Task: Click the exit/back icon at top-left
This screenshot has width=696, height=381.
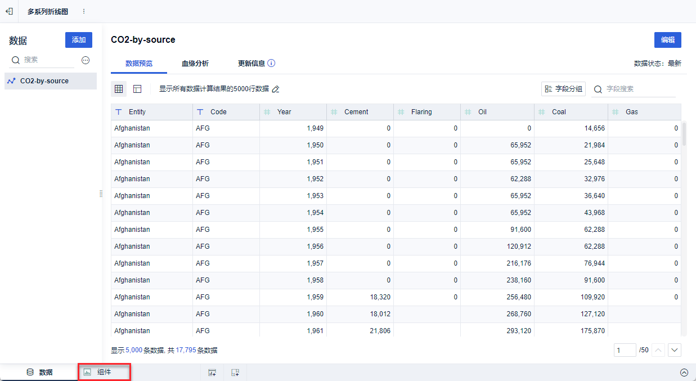Action: pyautogui.click(x=9, y=11)
